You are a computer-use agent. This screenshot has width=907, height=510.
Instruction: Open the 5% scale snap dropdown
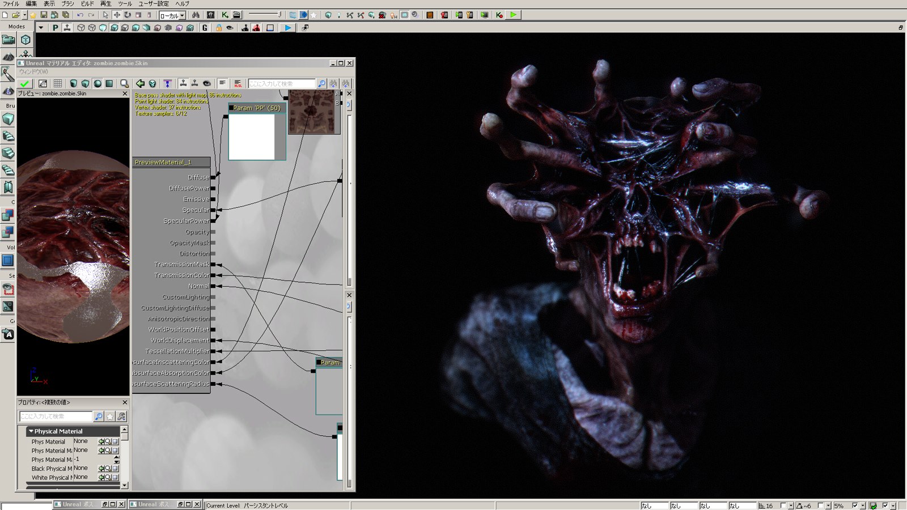[863, 505]
